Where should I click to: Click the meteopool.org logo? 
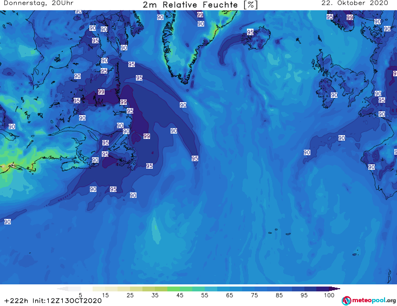coord(369,301)
